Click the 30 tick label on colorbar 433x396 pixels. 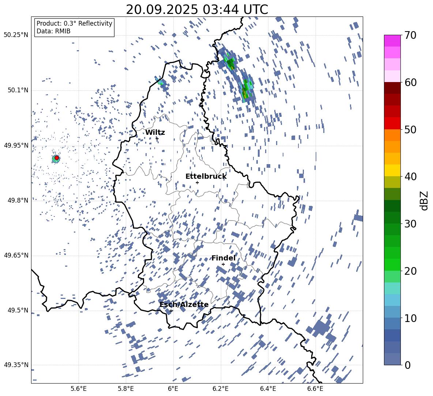410,224
